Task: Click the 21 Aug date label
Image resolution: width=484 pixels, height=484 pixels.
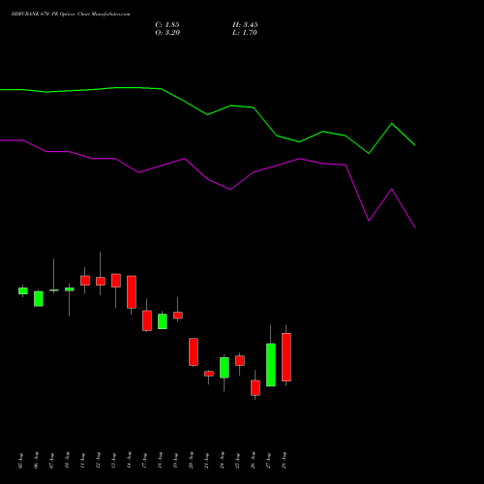Action: click(206, 461)
